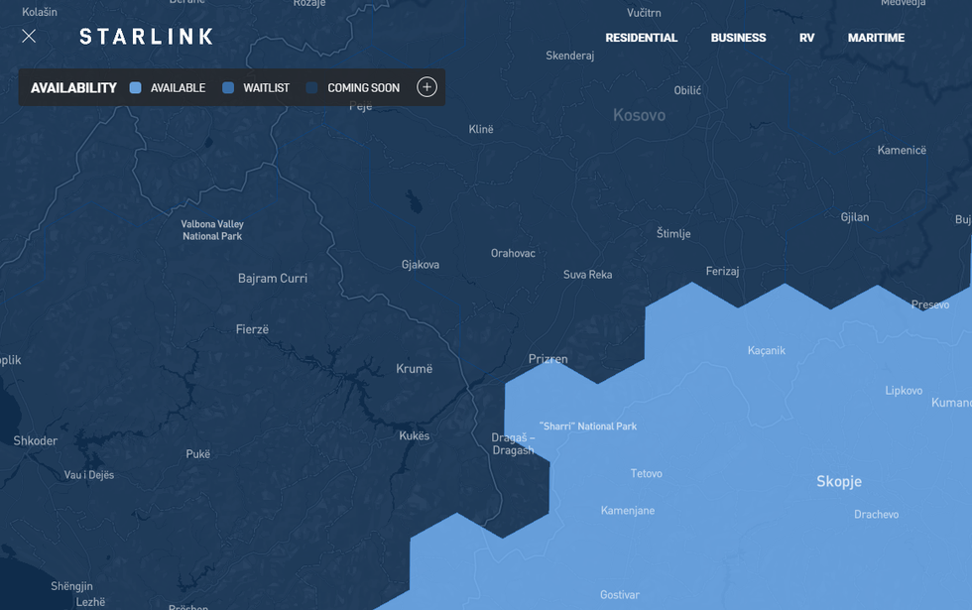Click the Waitlist blue legend swatch
Image resolution: width=972 pixels, height=610 pixels.
click(228, 88)
